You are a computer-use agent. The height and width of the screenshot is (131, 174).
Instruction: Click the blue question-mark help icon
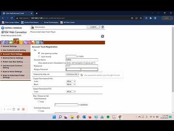point(103,27)
